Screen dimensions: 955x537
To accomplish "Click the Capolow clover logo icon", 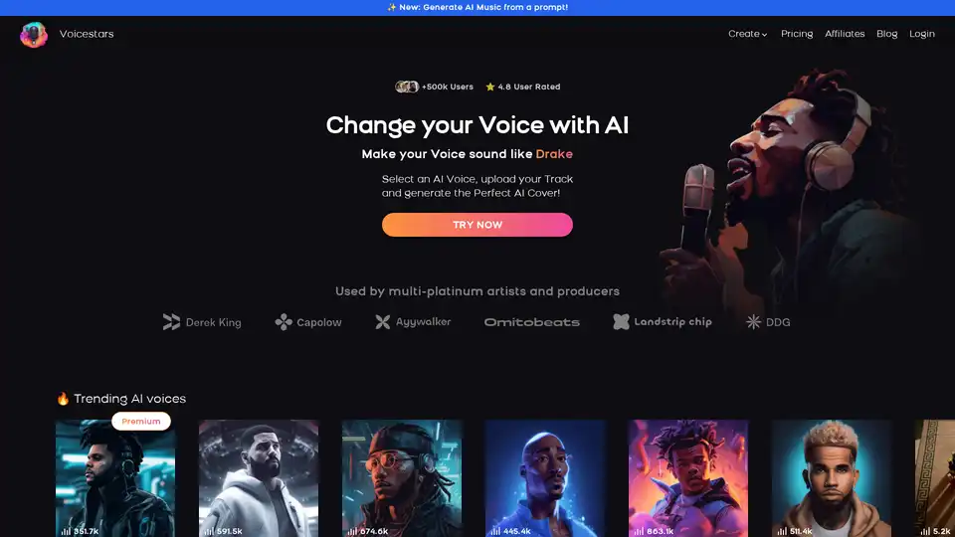I will coord(284,322).
